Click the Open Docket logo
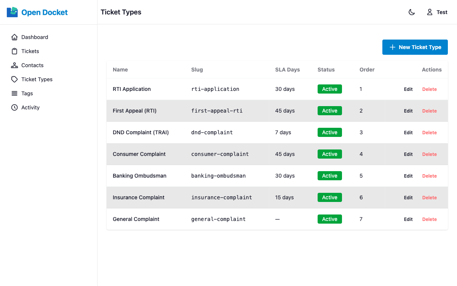 point(37,12)
